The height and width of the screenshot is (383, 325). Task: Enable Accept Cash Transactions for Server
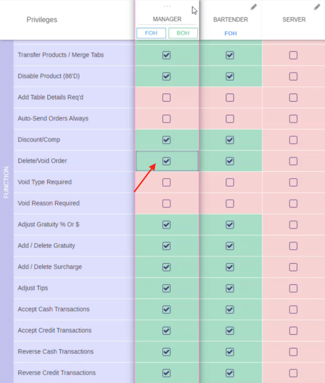point(293,309)
